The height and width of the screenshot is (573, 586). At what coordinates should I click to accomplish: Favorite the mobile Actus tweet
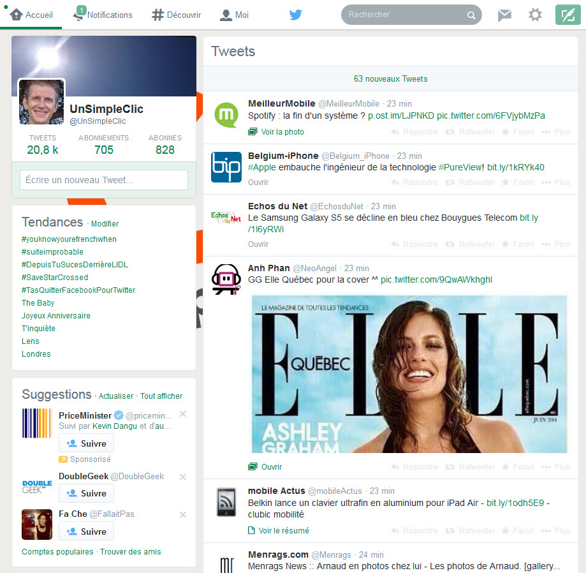[518, 530]
